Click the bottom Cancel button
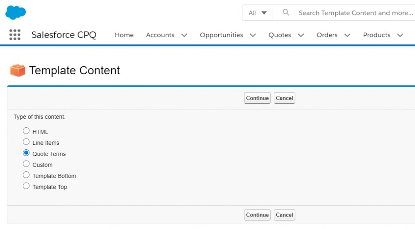Viewport: 415px width, 229px height. (285, 215)
